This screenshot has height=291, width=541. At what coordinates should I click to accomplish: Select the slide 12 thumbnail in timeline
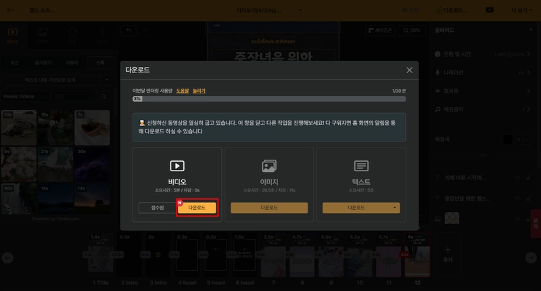pos(417,255)
